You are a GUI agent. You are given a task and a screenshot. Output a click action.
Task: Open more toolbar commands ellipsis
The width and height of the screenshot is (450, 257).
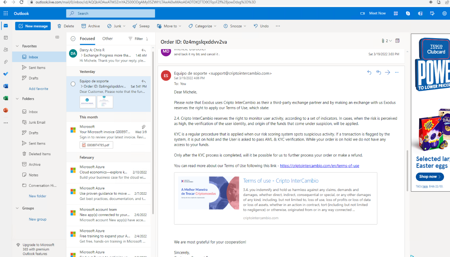(x=278, y=26)
